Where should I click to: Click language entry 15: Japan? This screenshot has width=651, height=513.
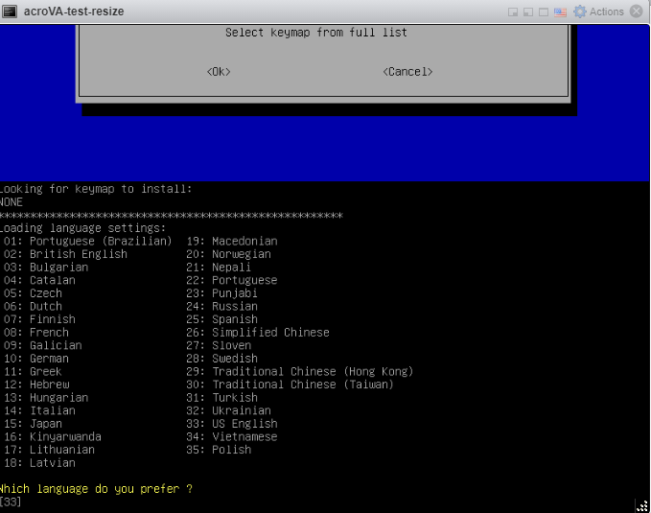pos(33,424)
